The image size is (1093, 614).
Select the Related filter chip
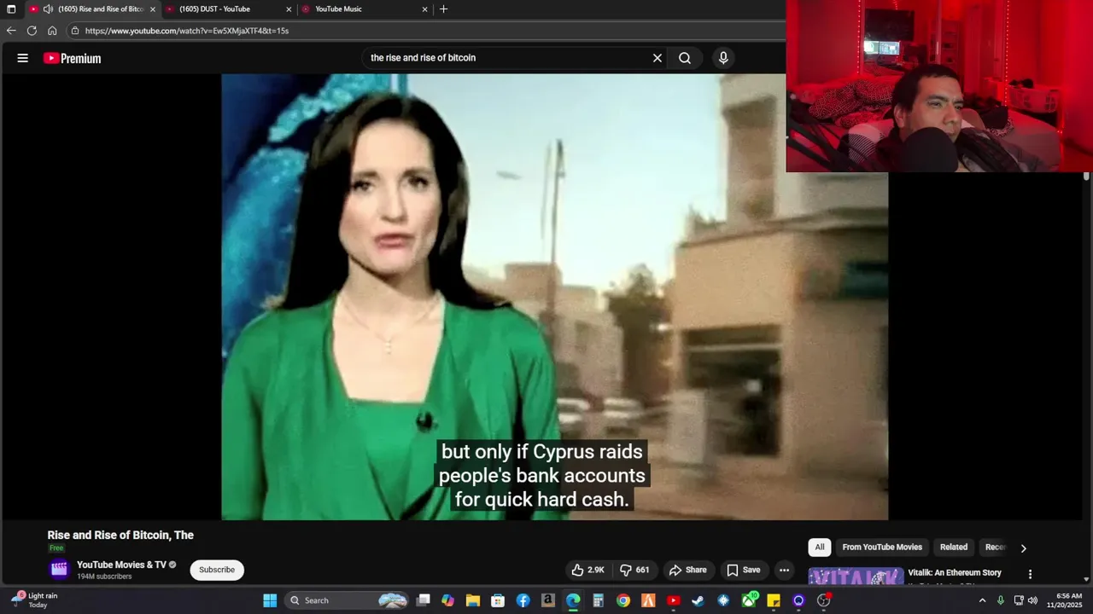954,547
